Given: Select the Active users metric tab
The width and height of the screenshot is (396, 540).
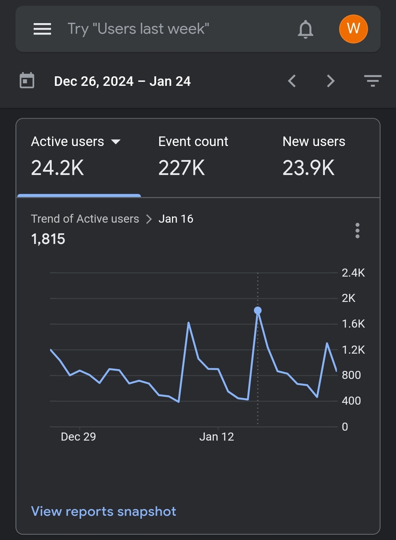Looking at the screenshot, I should (68, 156).
